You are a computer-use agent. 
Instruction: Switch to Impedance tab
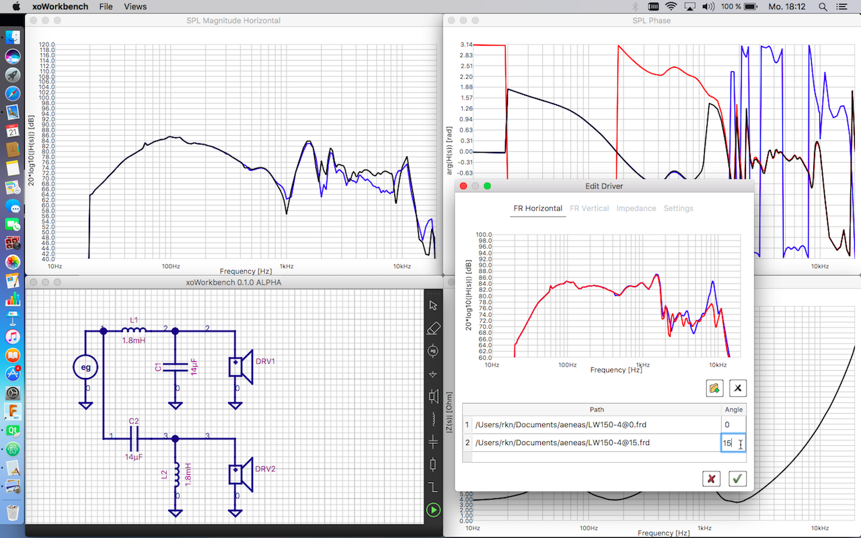click(636, 208)
